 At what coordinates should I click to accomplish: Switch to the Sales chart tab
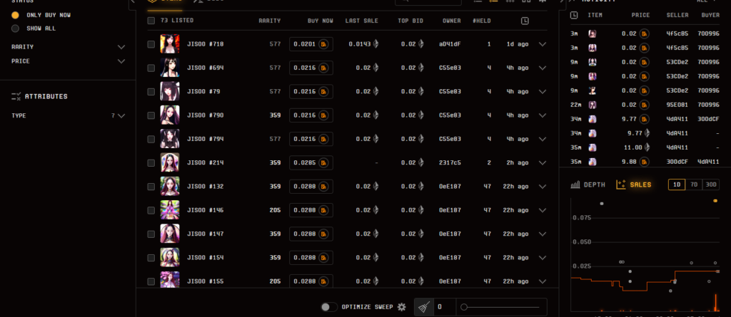634,185
